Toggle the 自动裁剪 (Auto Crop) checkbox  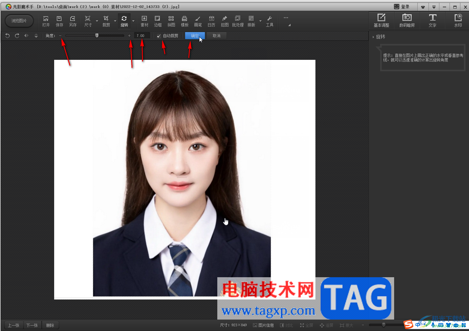[159, 36]
